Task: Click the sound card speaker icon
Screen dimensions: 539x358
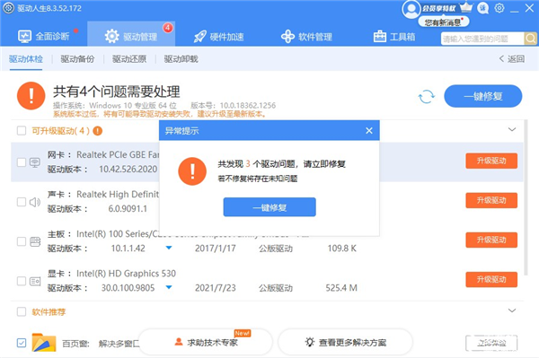Action: tap(35, 202)
